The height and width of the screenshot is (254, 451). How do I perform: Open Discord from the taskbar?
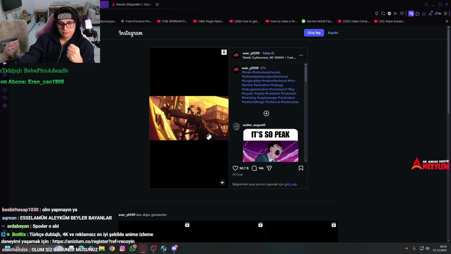(x=174, y=248)
